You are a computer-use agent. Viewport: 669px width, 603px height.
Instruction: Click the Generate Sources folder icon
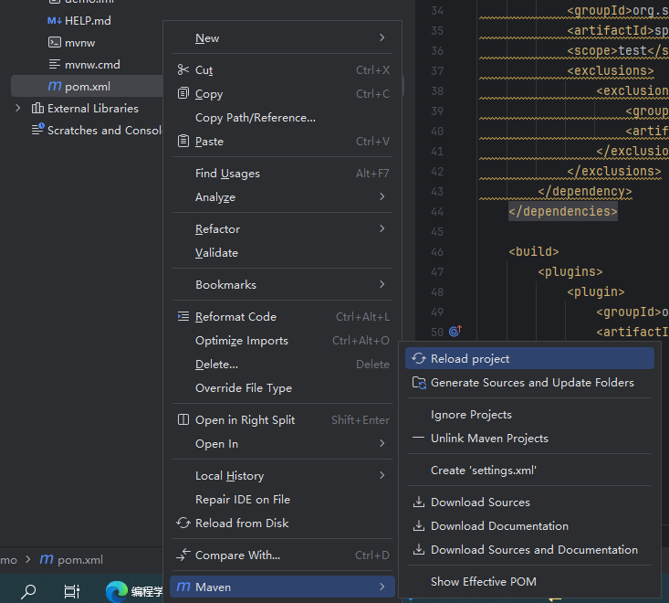(419, 383)
